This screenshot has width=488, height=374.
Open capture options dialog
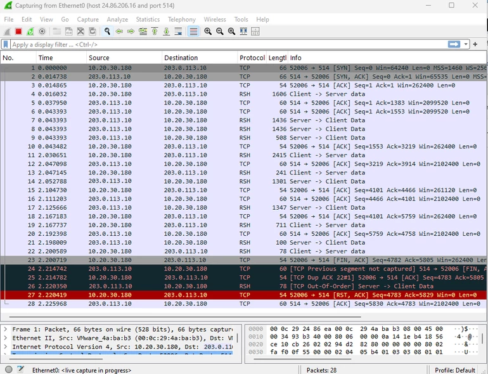click(42, 32)
